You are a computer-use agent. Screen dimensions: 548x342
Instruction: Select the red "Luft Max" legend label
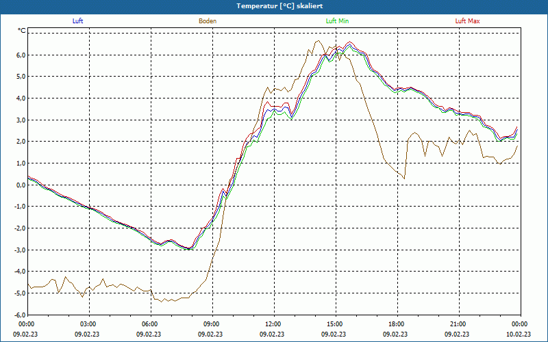467,21
